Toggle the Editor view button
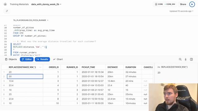 tap(27, 59)
